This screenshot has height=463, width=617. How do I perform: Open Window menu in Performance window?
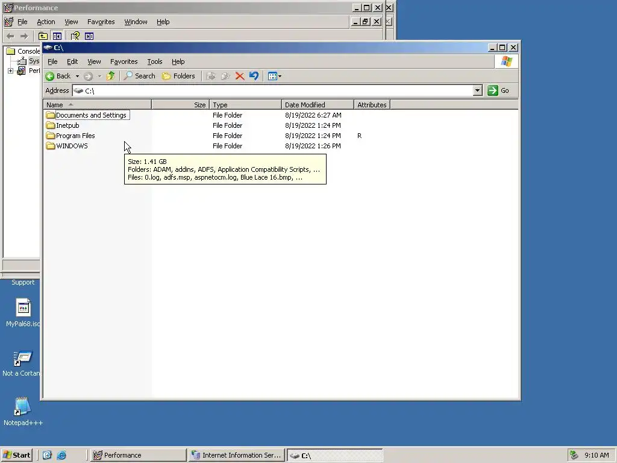pos(136,22)
